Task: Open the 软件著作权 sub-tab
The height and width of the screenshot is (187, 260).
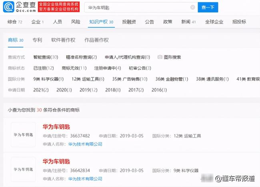Action: click(63, 40)
